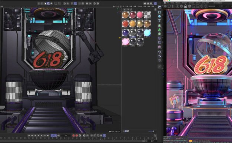The width and height of the screenshot is (232, 143).
Task: Select the rectangle spline tool icon
Action: tap(159, 12)
